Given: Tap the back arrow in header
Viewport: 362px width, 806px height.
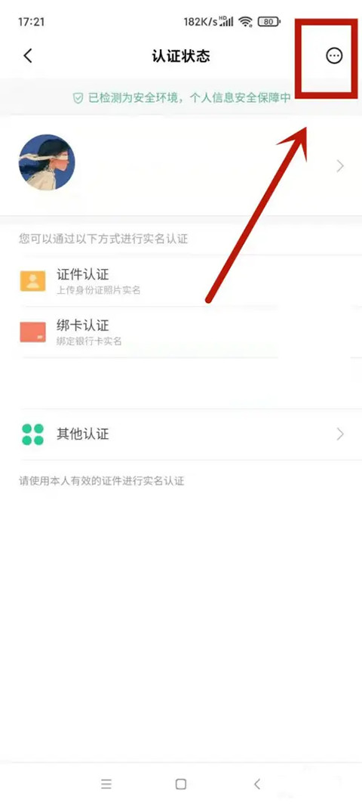Looking at the screenshot, I should pyautogui.click(x=28, y=55).
